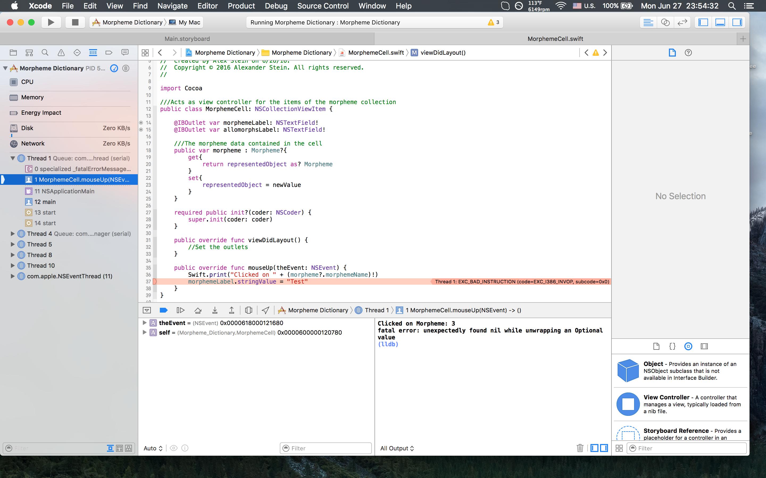Screen dimensions: 766x478
Task: Toggle the Debug area panel button
Action: point(720,23)
